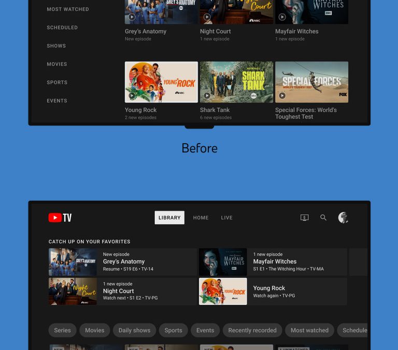Click the YouTube TV logo
The width and height of the screenshot is (398, 350).
click(x=60, y=218)
